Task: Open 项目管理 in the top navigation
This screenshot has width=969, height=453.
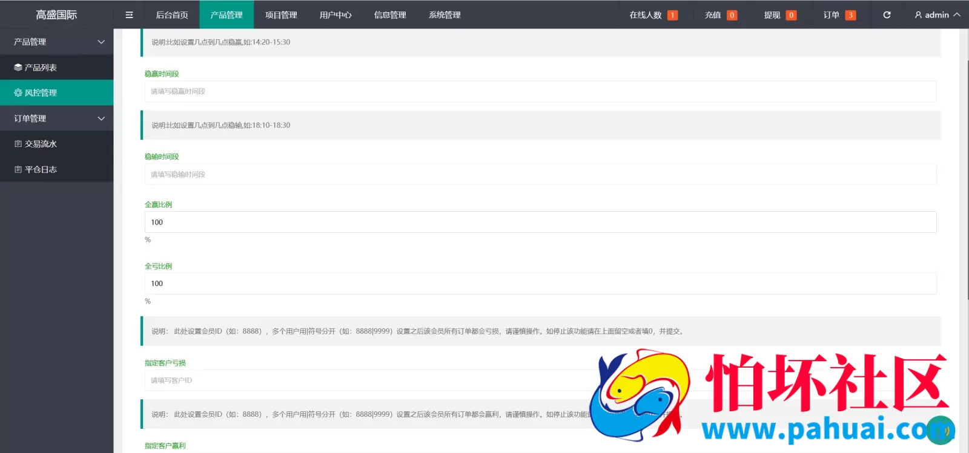Action: 281,15
